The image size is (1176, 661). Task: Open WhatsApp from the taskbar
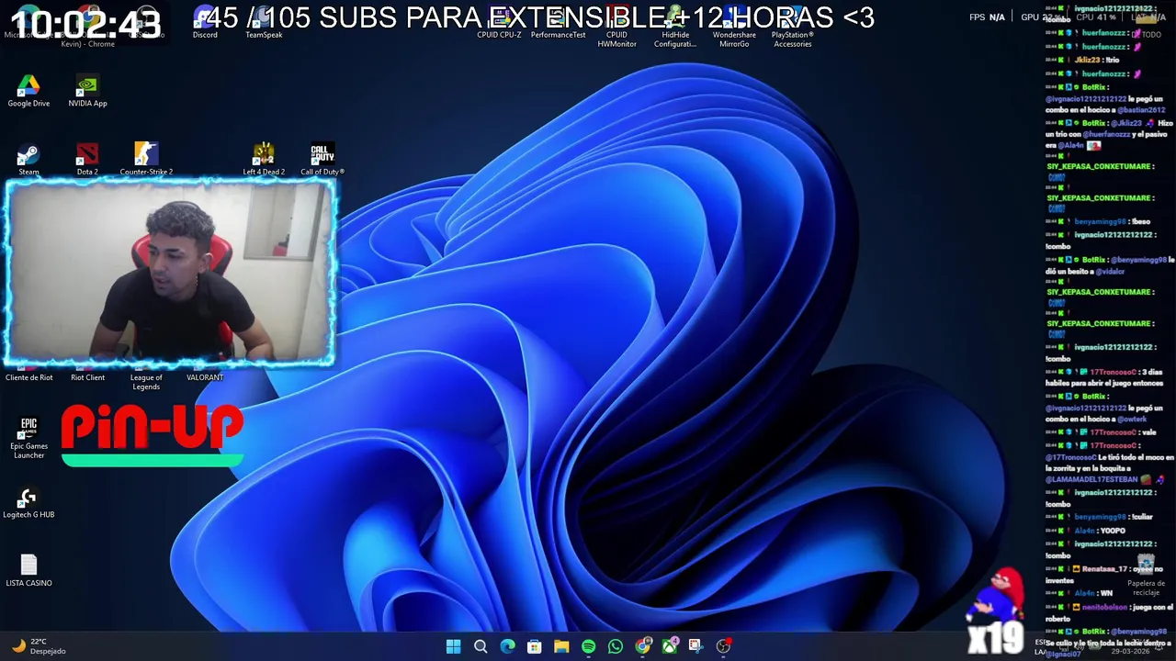click(x=615, y=646)
